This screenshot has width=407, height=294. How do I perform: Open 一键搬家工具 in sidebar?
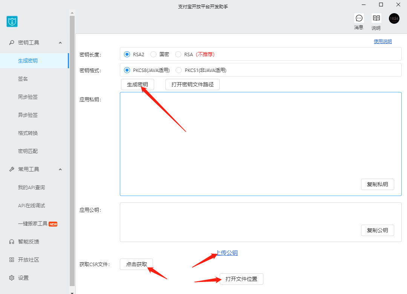click(33, 224)
